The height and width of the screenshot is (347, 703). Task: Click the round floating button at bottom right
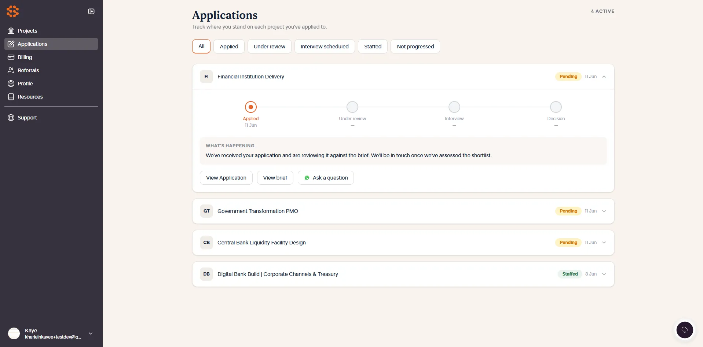pos(685,330)
